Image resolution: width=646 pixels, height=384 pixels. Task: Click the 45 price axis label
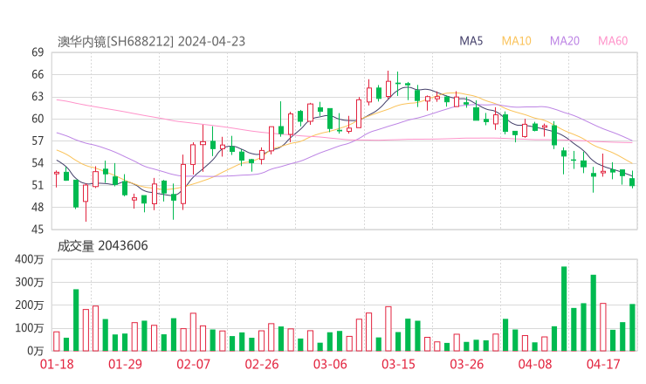click(x=38, y=229)
